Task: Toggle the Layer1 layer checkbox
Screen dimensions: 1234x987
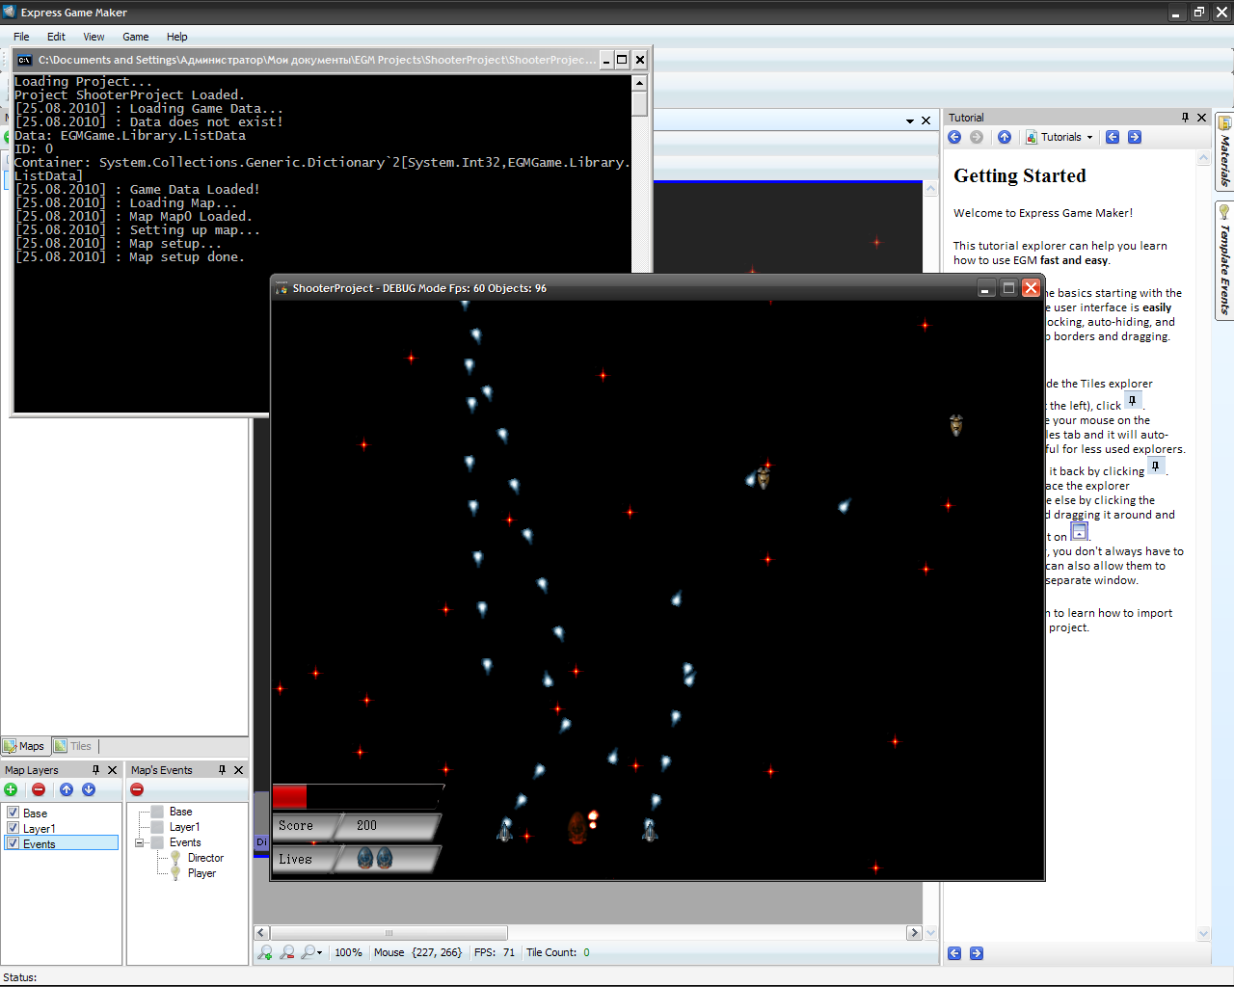Action: 13,828
